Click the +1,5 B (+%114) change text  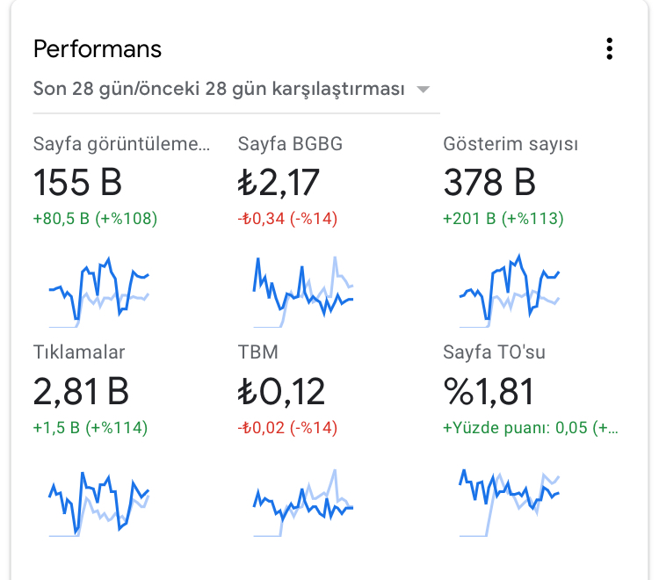(x=91, y=427)
